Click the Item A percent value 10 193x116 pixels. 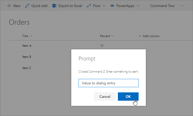click(x=102, y=46)
